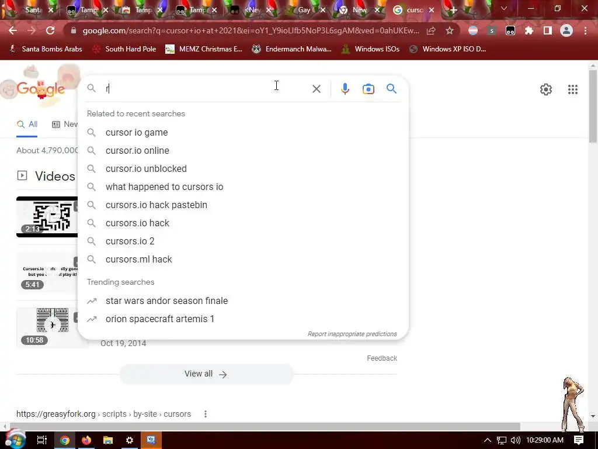
Task: Click the horizontal page scrollbar
Action: click(265, 426)
